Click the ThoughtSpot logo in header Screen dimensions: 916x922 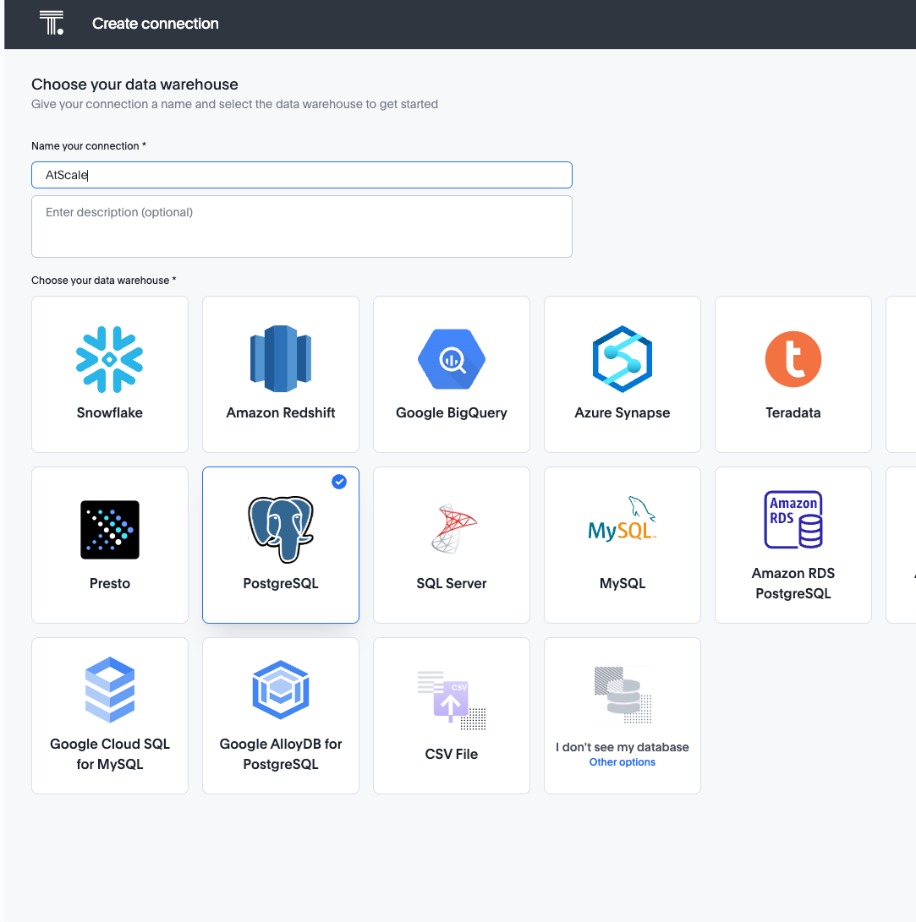tap(52, 24)
